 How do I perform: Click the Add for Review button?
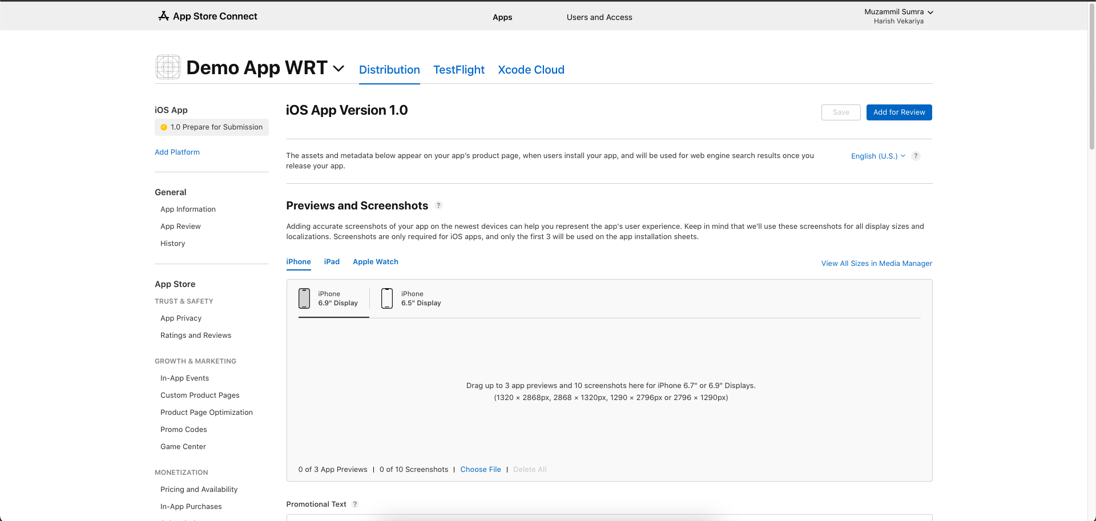(x=899, y=112)
